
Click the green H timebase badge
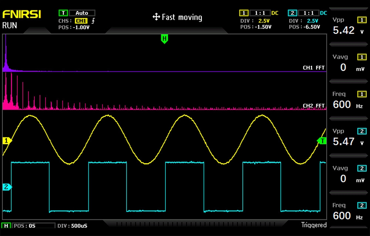pos(6,226)
